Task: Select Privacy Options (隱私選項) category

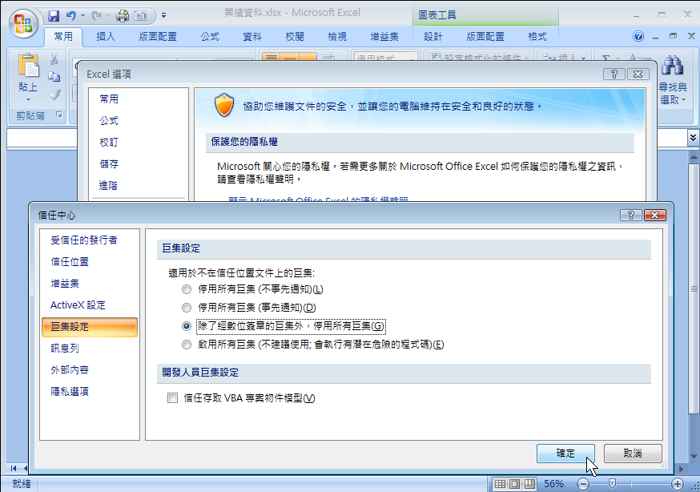Action: point(70,392)
